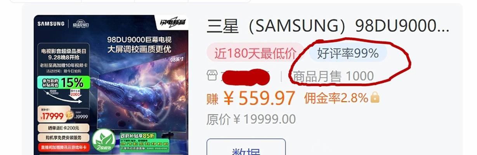Click the SAMSUNG logo in the thumbnail
This screenshot has width=477, height=155.
tap(51, 24)
